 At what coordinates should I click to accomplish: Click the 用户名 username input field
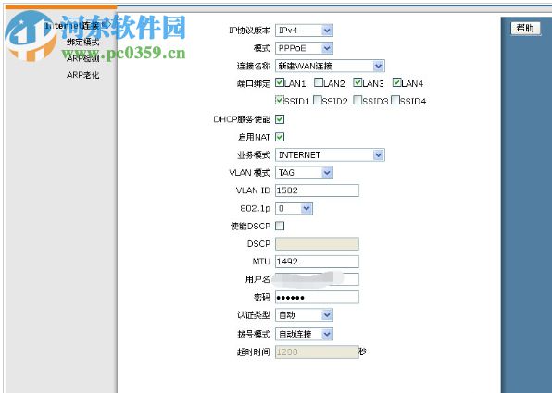(x=317, y=279)
